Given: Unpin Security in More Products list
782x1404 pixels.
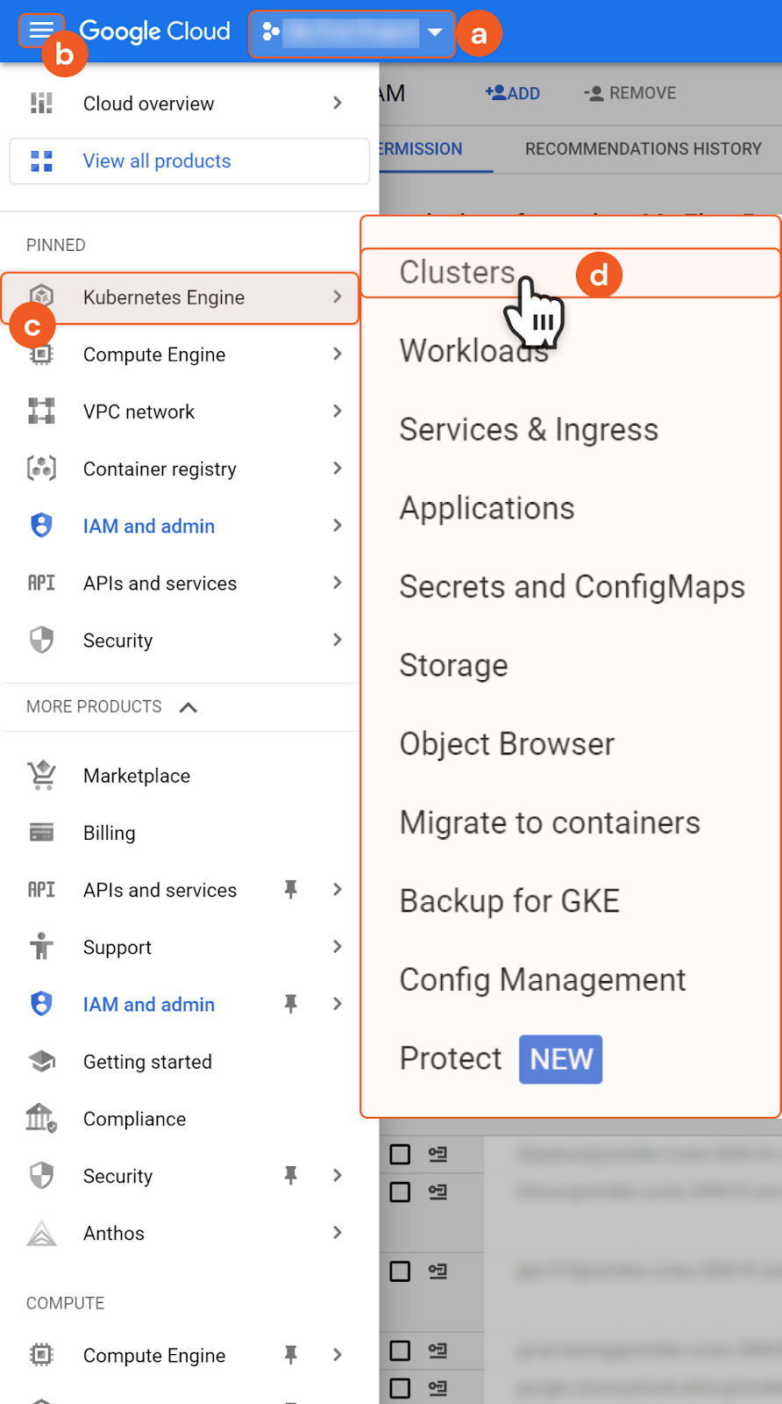Looking at the screenshot, I should click(x=291, y=1176).
